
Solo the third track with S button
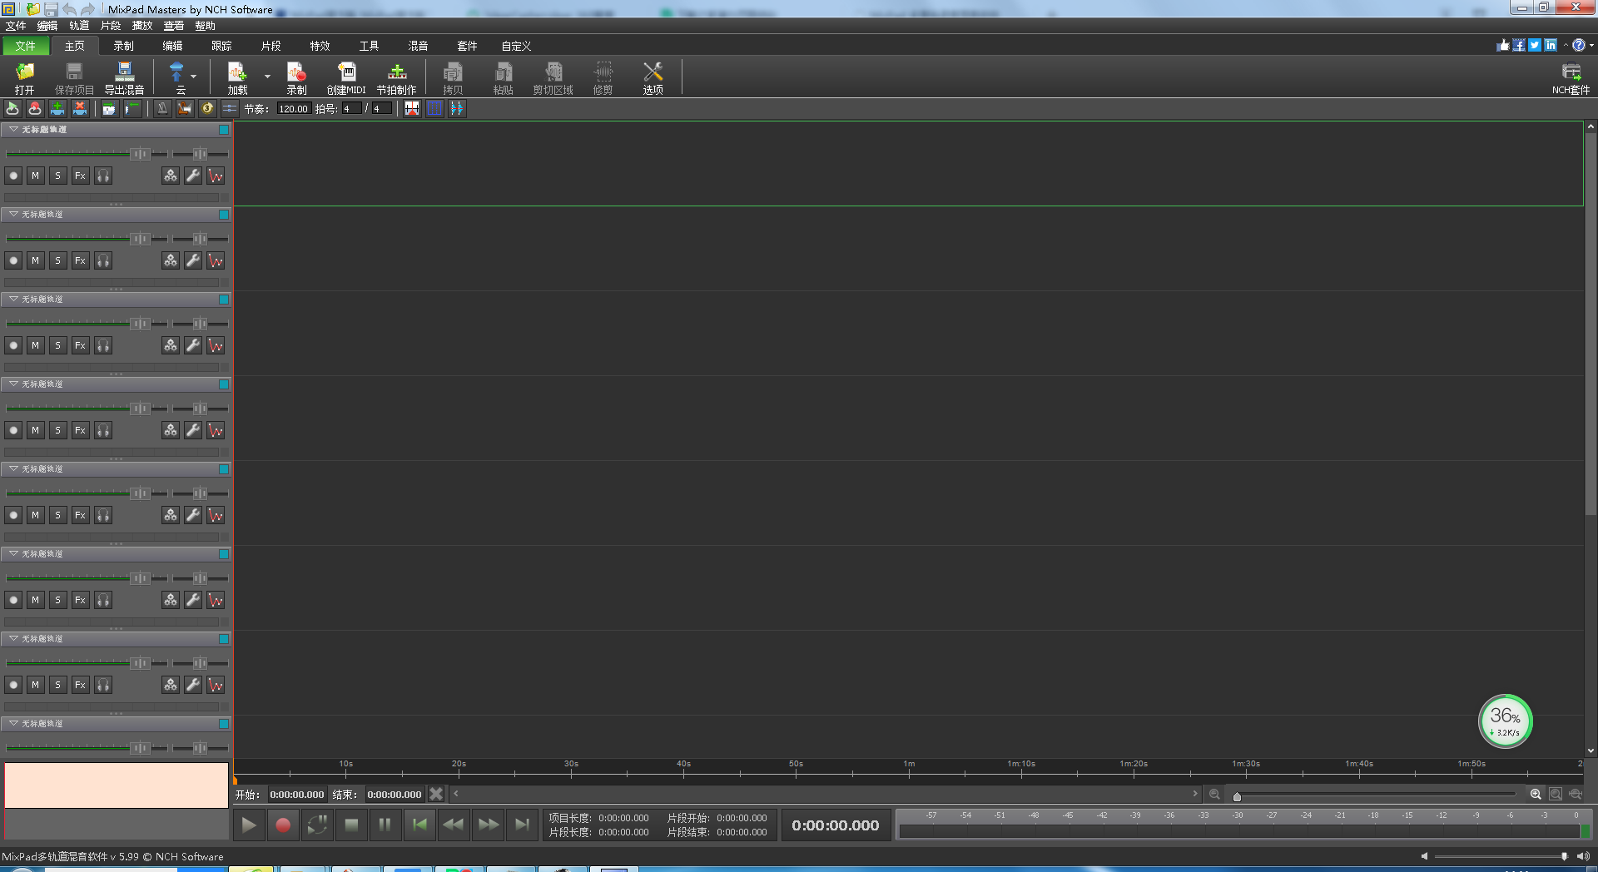pos(57,345)
